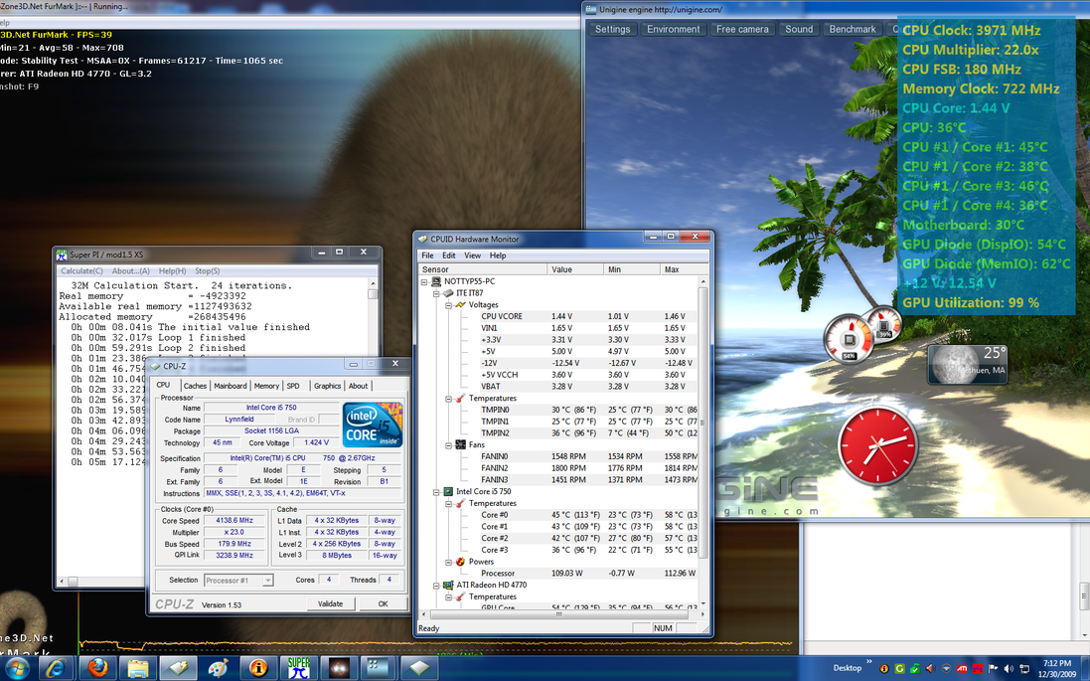
Task: Switch to the Mainboard tab in CPU-Z
Action: tap(231, 386)
